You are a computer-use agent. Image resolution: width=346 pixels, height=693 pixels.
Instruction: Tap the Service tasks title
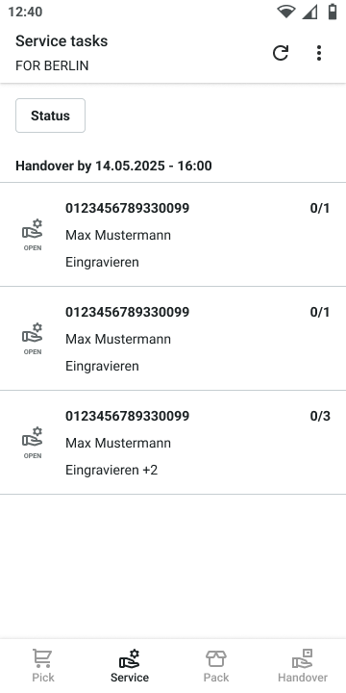[62, 41]
